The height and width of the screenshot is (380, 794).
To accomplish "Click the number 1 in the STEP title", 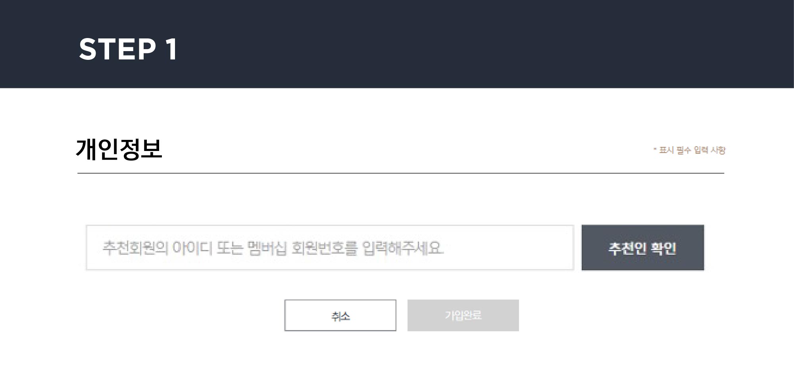I will 171,49.
